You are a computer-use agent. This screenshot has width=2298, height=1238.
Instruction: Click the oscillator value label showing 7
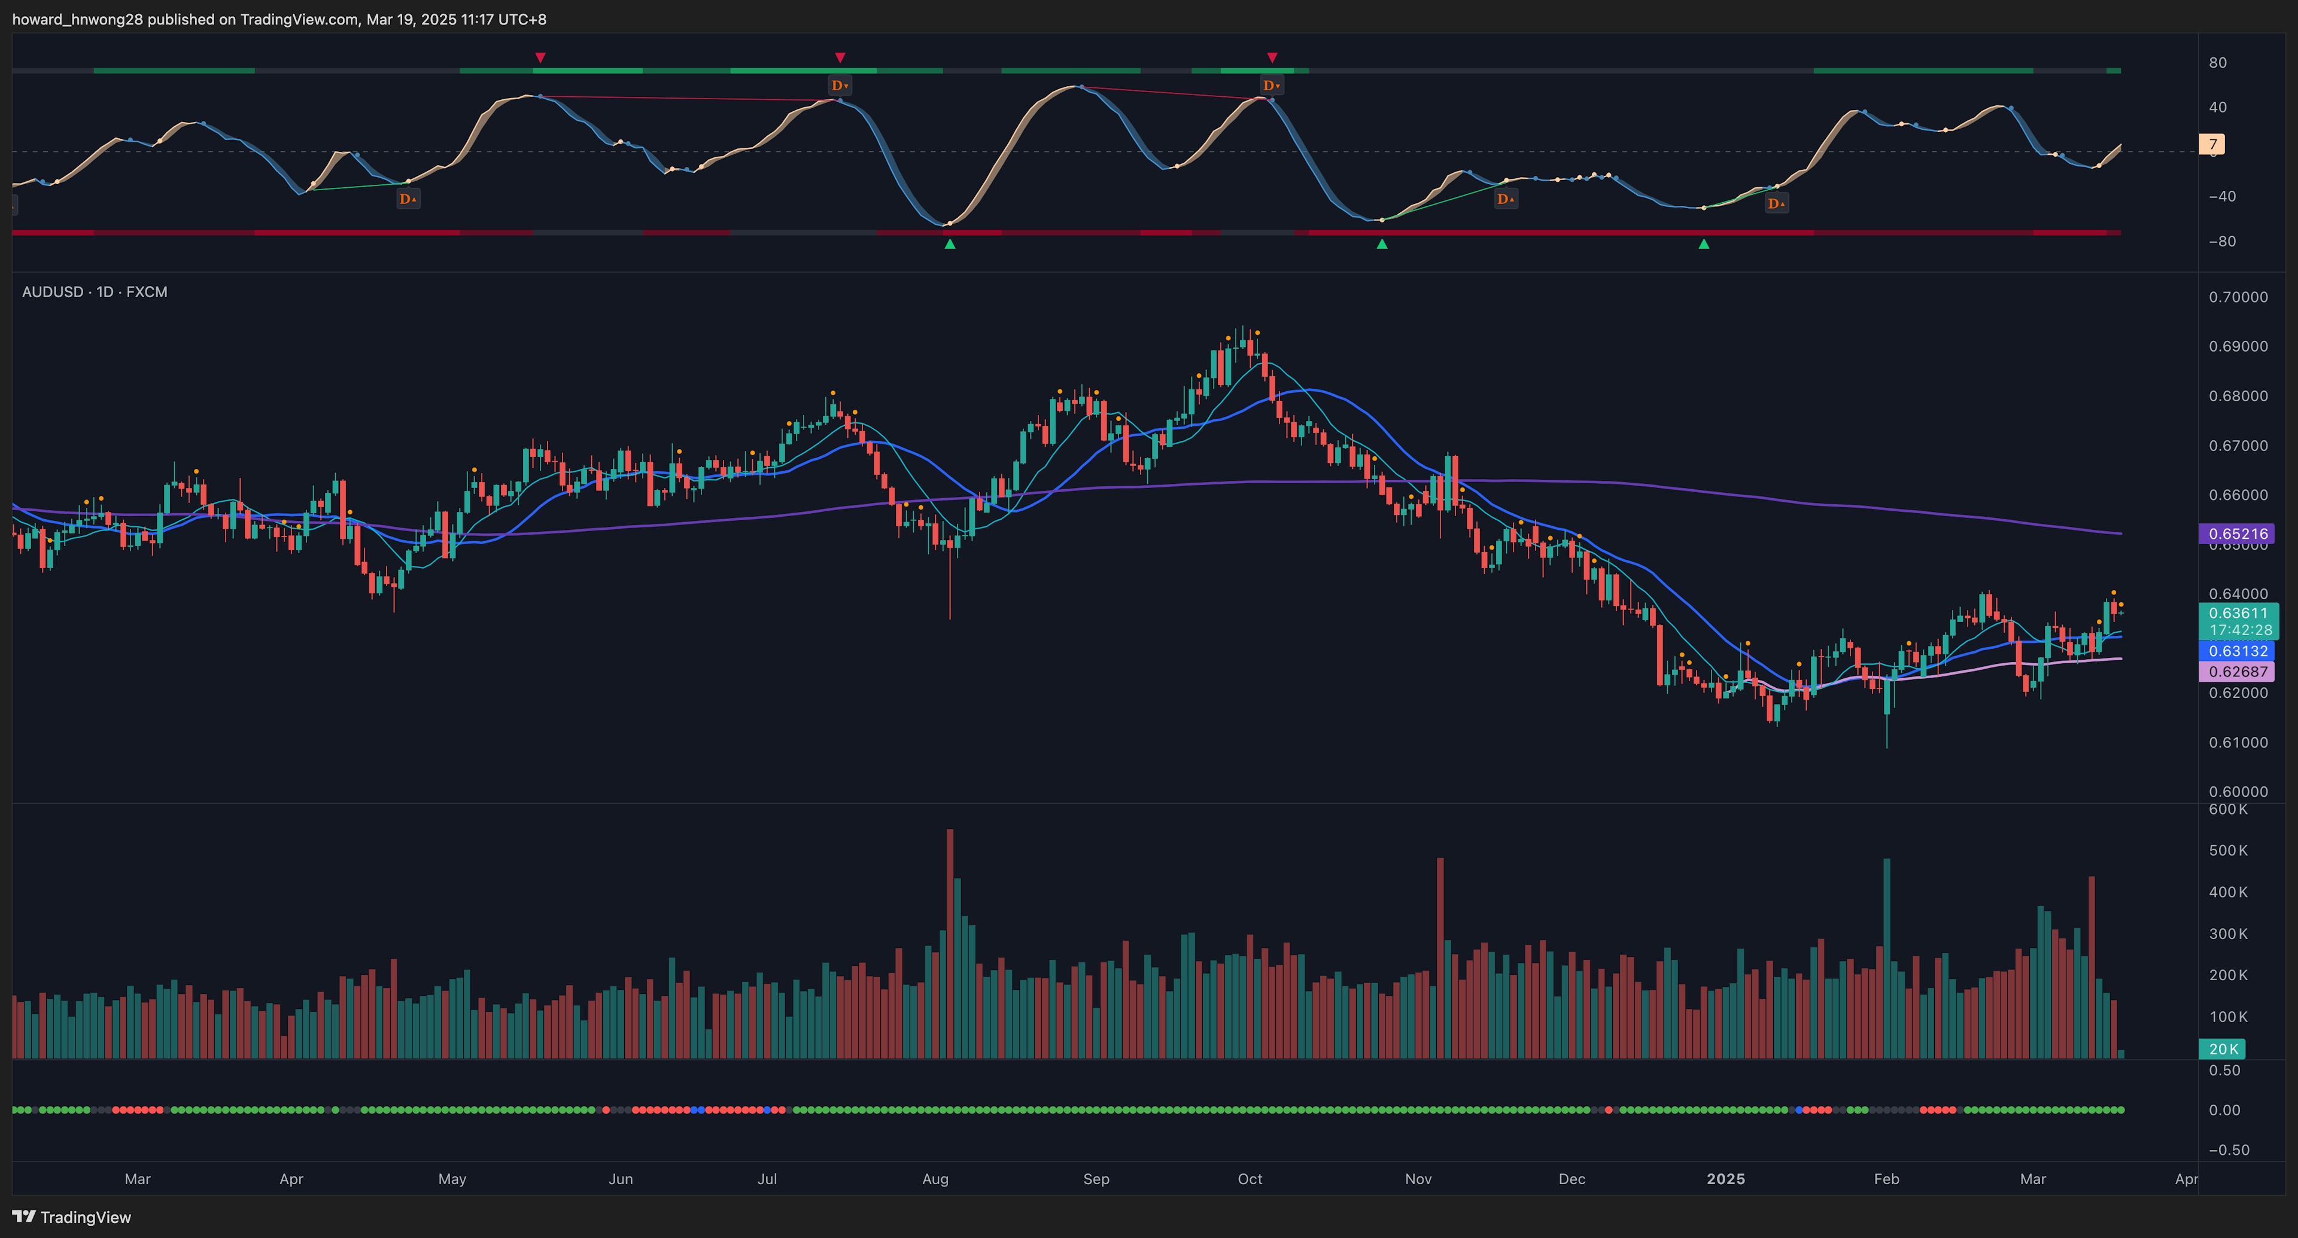(x=2212, y=144)
